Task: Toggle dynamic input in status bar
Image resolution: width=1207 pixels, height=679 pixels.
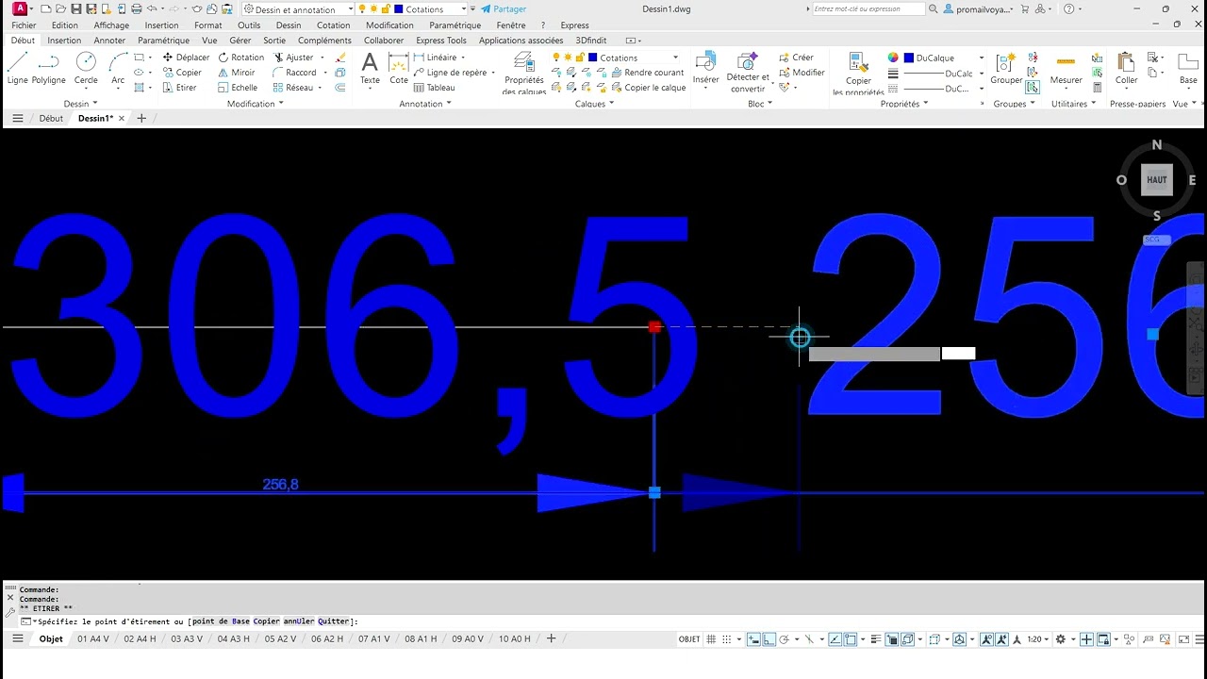Action: click(x=753, y=639)
